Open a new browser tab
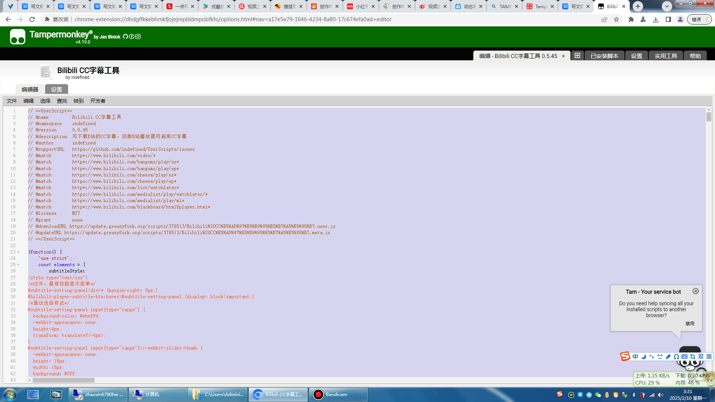 (638, 6)
